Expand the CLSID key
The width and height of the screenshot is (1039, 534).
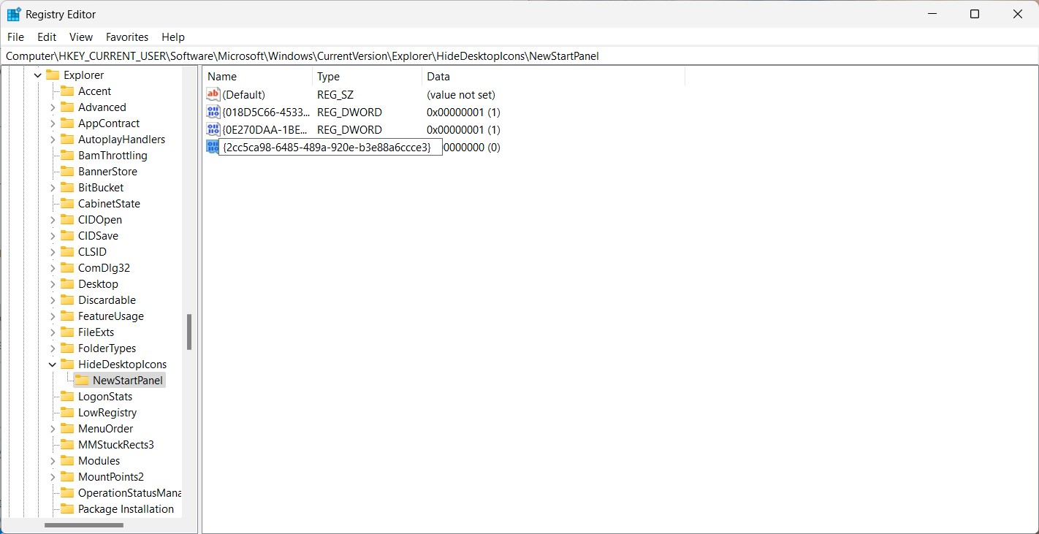tap(53, 252)
